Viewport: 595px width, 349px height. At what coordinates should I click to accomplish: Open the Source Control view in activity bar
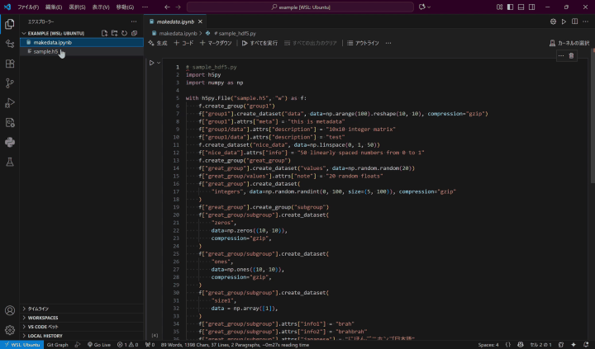(x=10, y=83)
